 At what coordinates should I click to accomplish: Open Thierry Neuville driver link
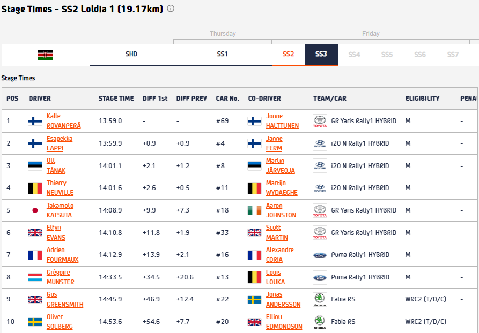pos(60,188)
